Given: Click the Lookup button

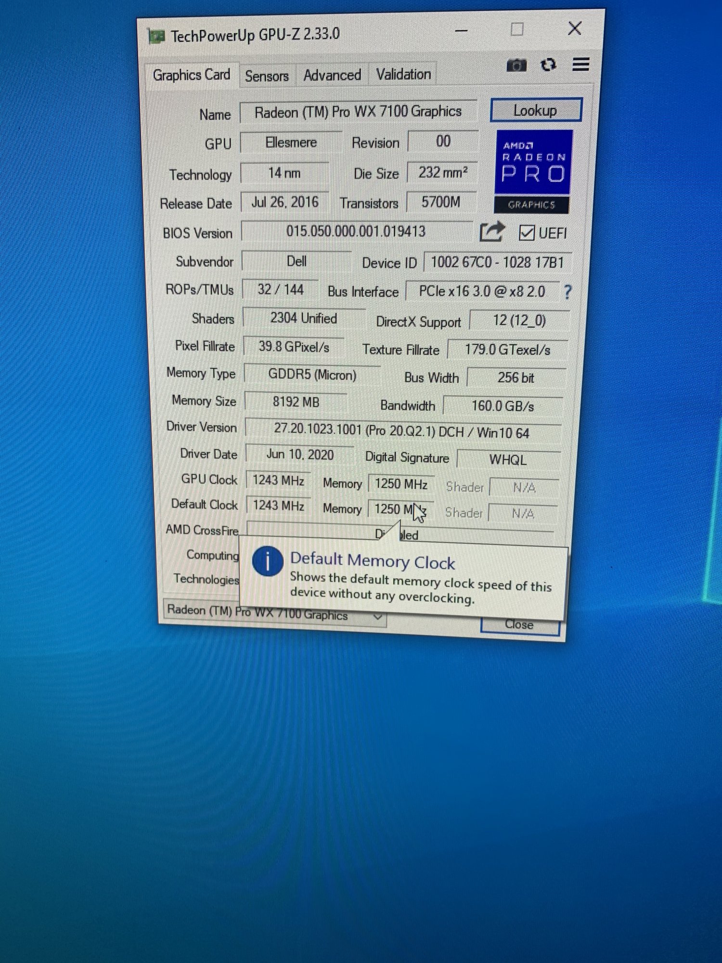Looking at the screenshot, I should coord(536,110).
